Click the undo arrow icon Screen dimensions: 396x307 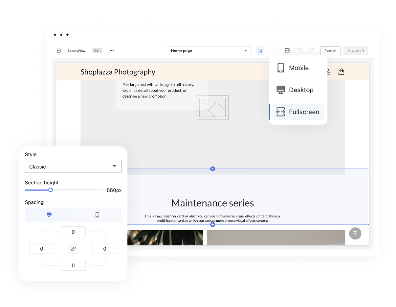coord(299,51)
